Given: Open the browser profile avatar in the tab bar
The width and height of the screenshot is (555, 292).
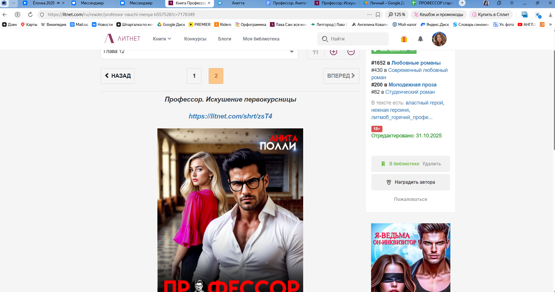Looking at the screenshot, I should pyautogui.click(x=486, y=3).
